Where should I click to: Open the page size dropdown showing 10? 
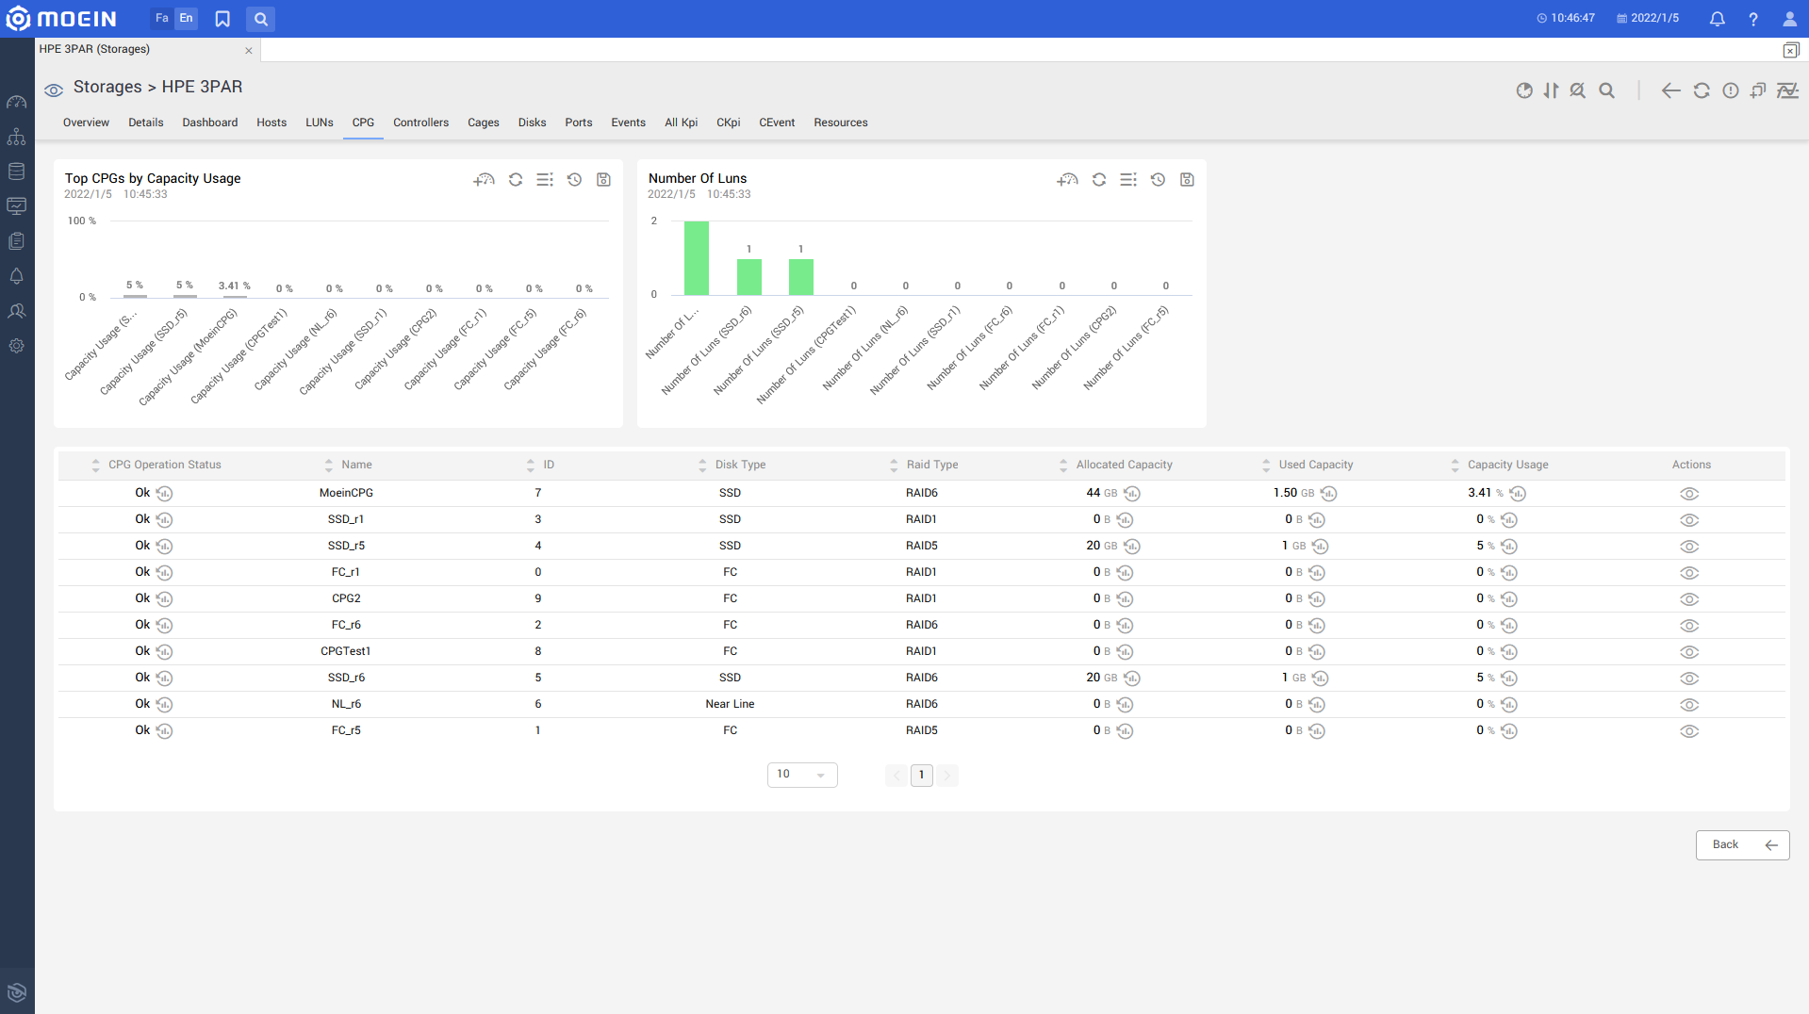(802, 775)
